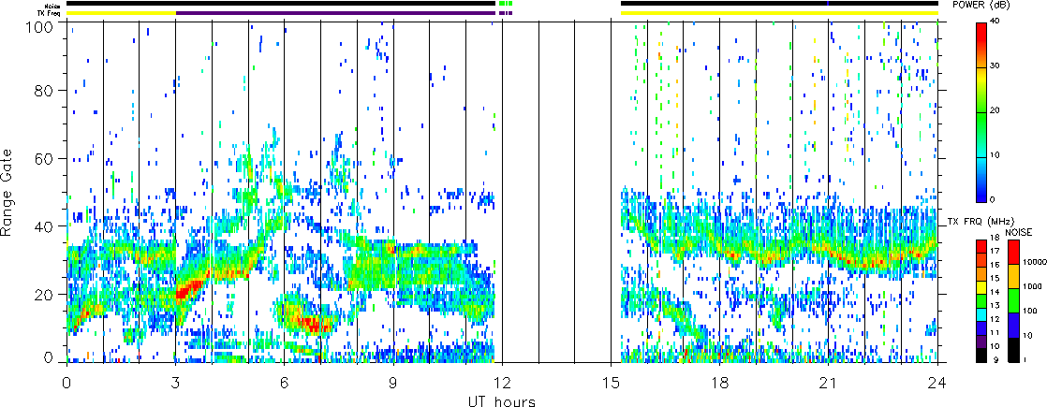The image size is (1047, 407).
Task: Click UT hours tick label "15"
Action: coord(611,383)
